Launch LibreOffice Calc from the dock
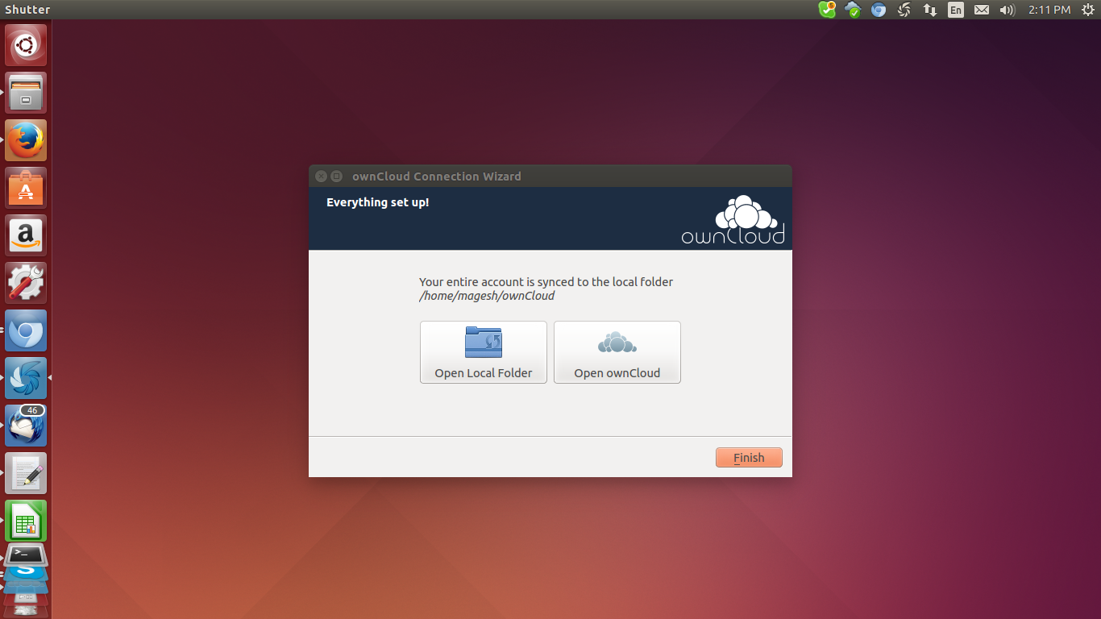The height and width of the screenshot is (619, 1101). pos(26,521)
